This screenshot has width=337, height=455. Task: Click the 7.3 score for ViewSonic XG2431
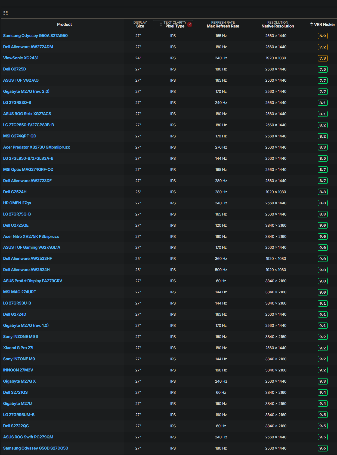(x=323, y=58)
